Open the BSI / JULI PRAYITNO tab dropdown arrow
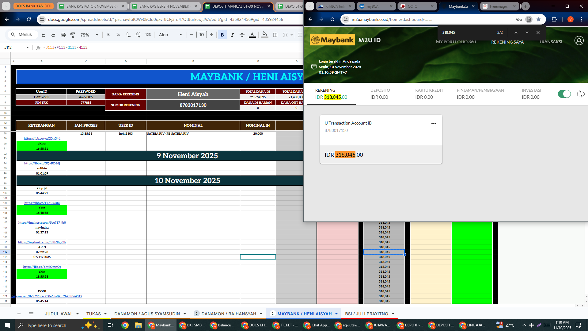 point(393,314)
